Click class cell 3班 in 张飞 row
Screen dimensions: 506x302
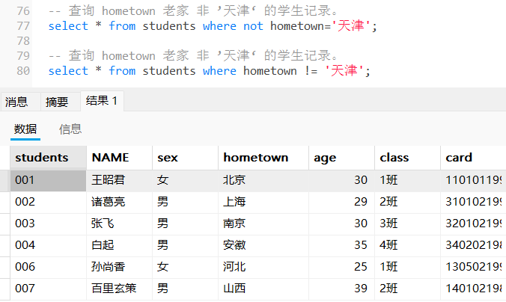click(x=407, y=224)
